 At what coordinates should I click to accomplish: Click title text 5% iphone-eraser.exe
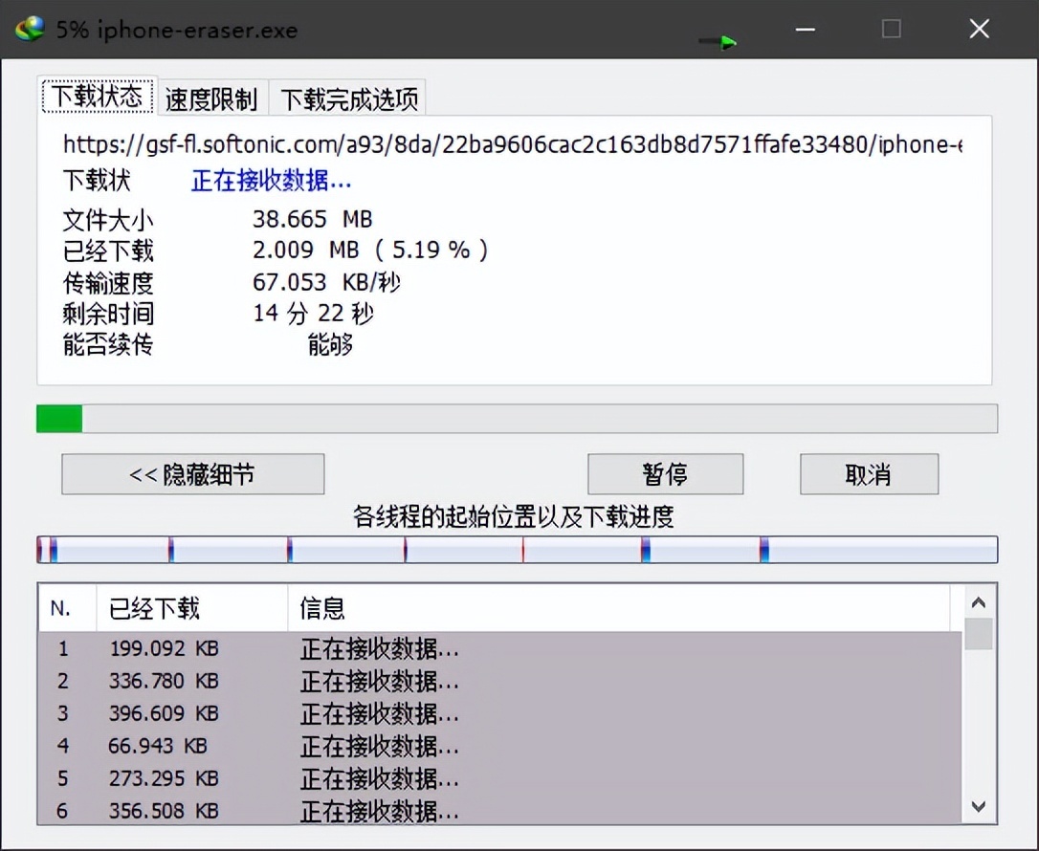(x=177, y=30)
